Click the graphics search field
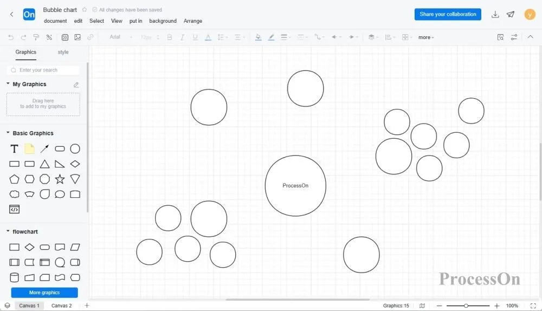This screenshot has height=311, width=542. 43,70
